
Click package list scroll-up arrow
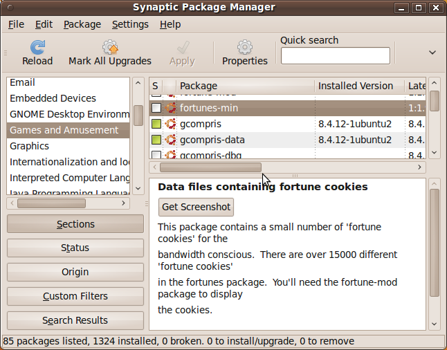(x=434, y=83)
